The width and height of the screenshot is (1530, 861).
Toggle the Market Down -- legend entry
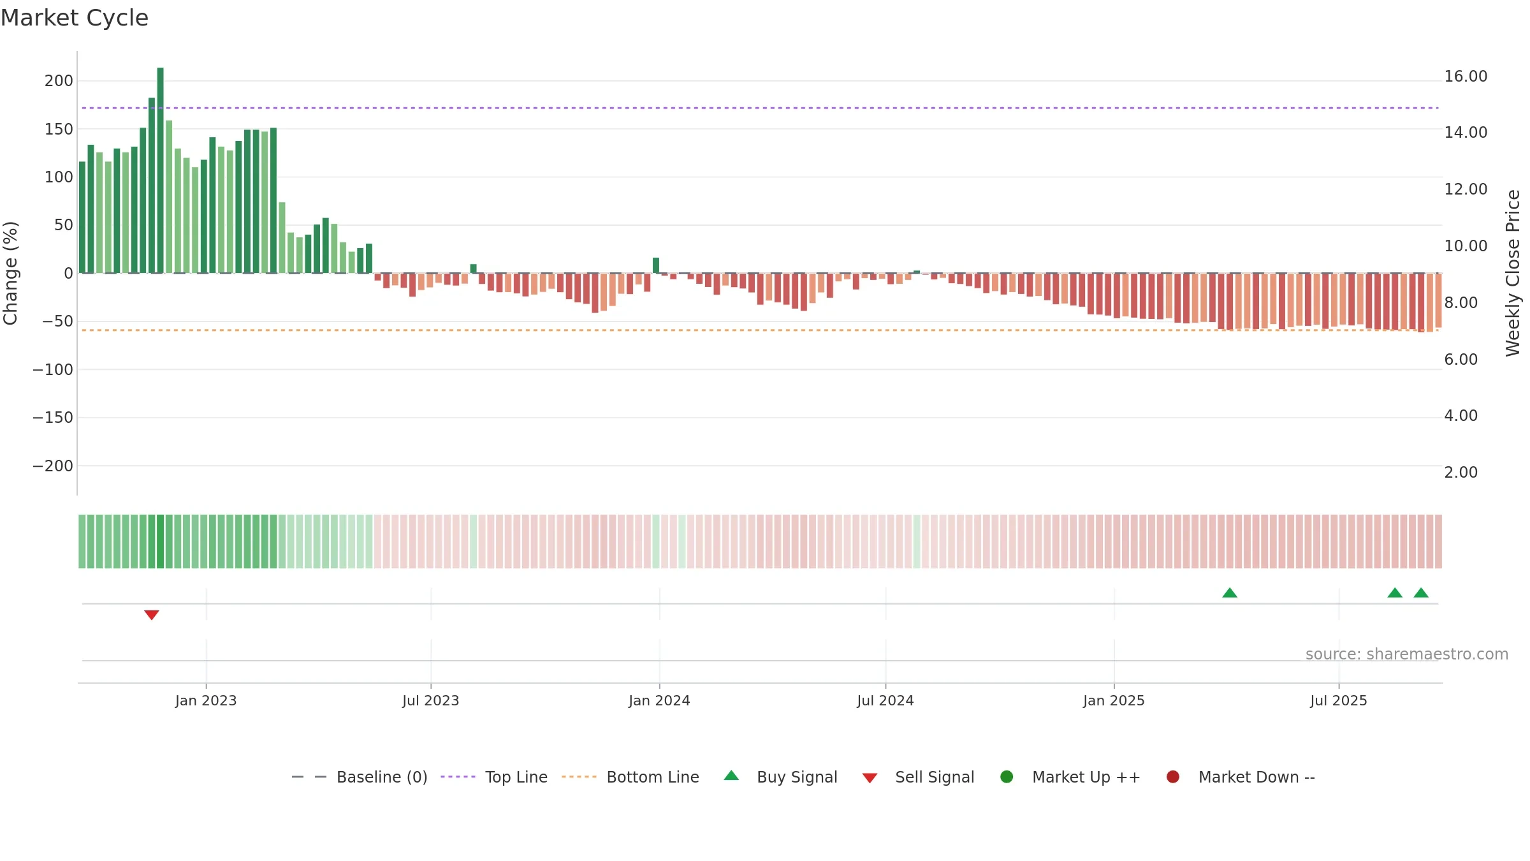[1241, 777]
